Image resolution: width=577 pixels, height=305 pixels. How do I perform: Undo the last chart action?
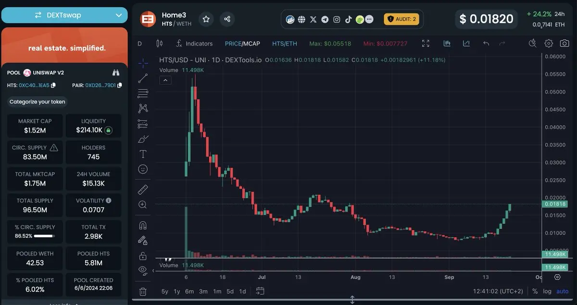click(486, 44)
